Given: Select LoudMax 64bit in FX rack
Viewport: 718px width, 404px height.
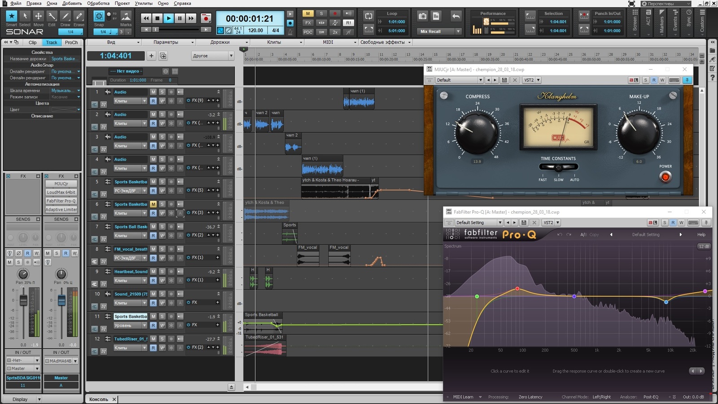Looking at the screenshot, I should tap(61, 192).
